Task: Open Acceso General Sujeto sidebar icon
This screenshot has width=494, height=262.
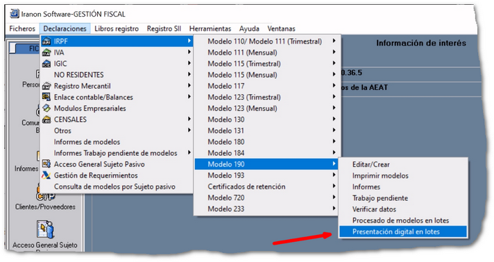Action: click(x=45, y=229)
